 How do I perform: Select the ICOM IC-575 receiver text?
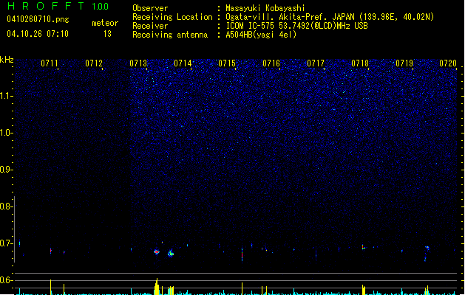297,26
